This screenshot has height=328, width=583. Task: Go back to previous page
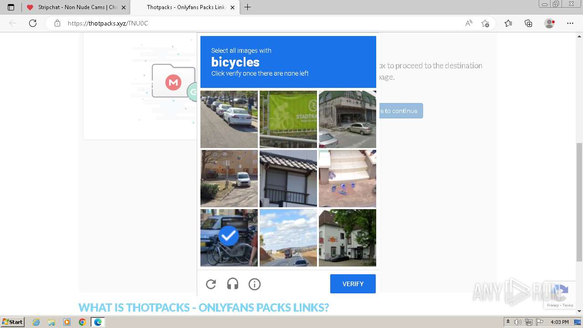13,23
